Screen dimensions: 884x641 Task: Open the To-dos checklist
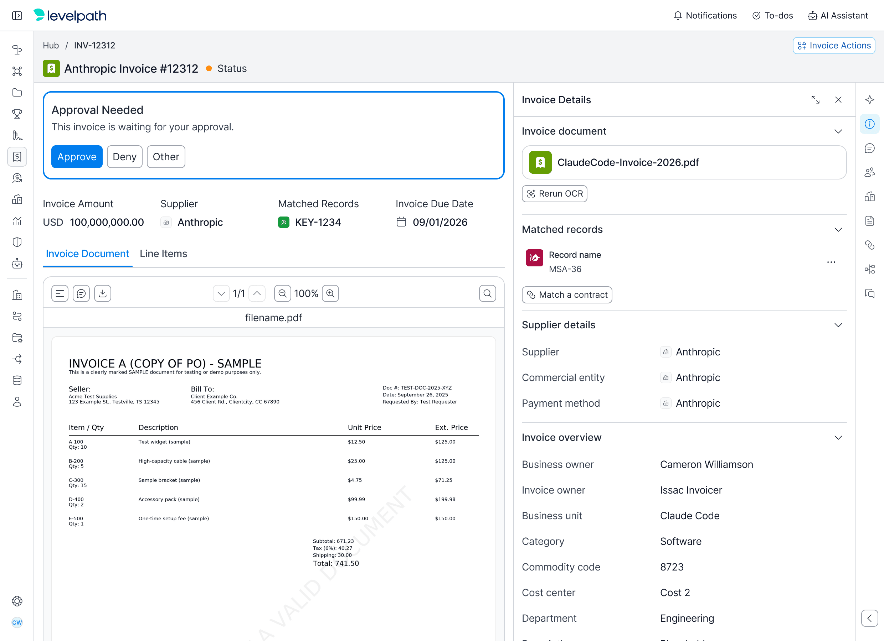772,16
